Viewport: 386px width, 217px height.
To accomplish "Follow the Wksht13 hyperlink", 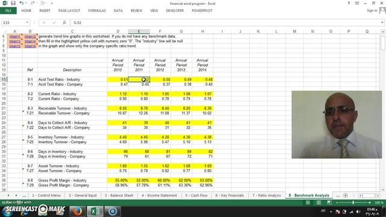I will pyautogui.click(x=14, y=41).
